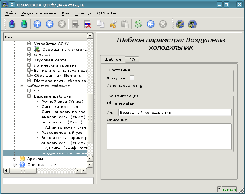The height and width of the screenshot is (194, 245).
Task: Toggle the Доступен checkbox
Action: point(132,78)
